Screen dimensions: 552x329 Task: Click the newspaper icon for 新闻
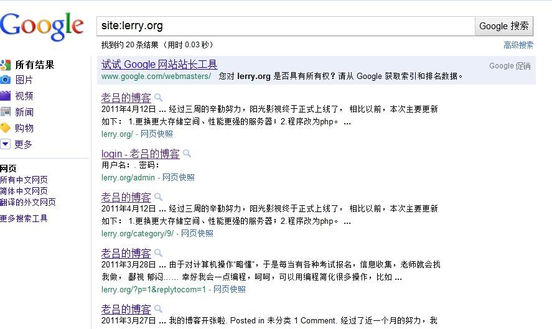[x=5, y=112]
